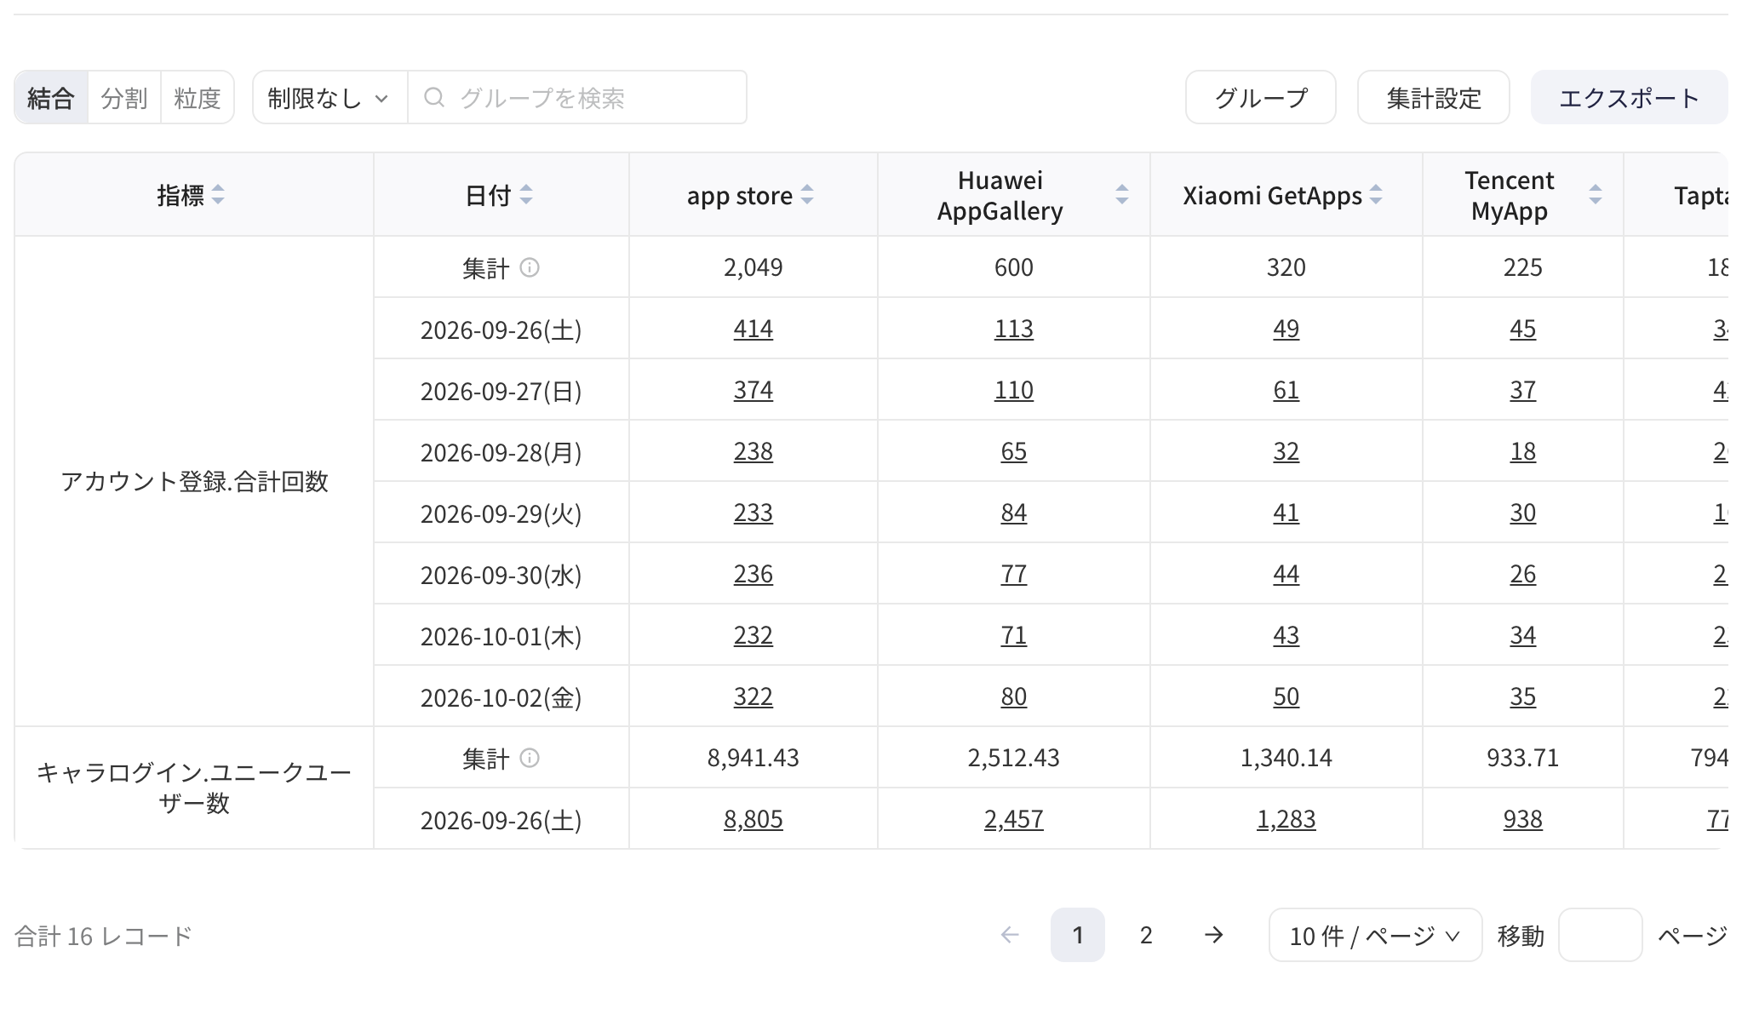Click the アカウント登録.合計回数 metric cell

click(194, 482)
